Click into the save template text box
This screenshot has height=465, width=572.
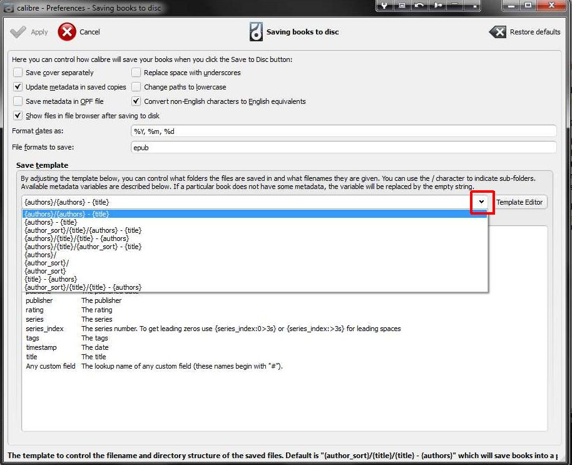point(248,202)
